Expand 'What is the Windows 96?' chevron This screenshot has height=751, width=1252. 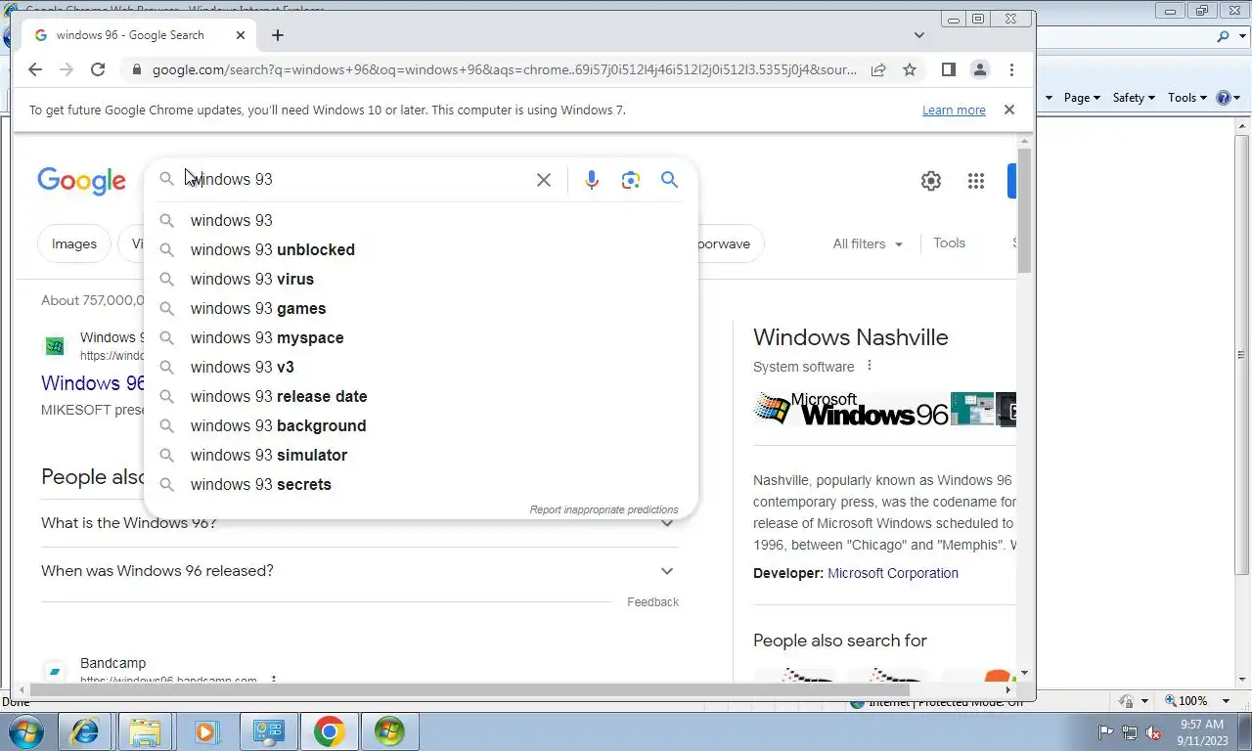point(667,523)
